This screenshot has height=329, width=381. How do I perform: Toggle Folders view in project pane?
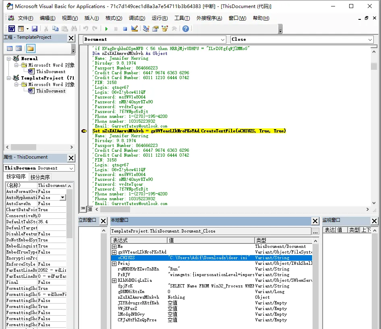pos(31,48)
